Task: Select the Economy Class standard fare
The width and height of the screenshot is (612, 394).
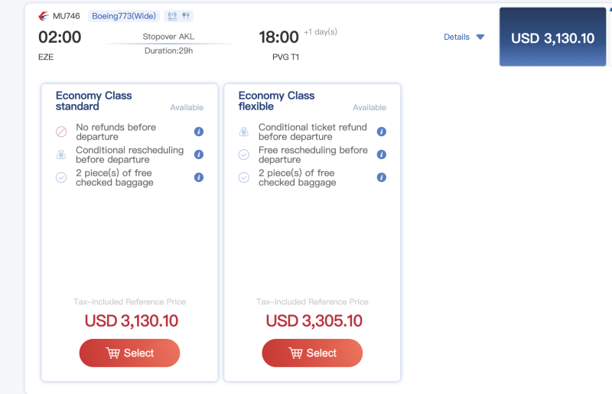Action: tap(129, 353)
